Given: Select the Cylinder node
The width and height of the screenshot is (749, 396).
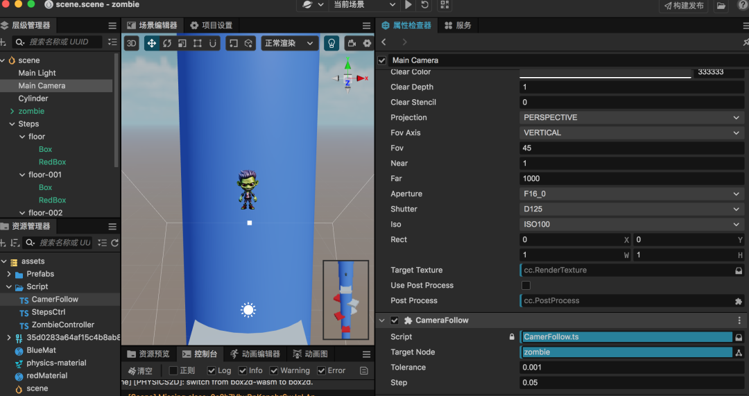Looking at the screenshot, I should click(33, 98).
